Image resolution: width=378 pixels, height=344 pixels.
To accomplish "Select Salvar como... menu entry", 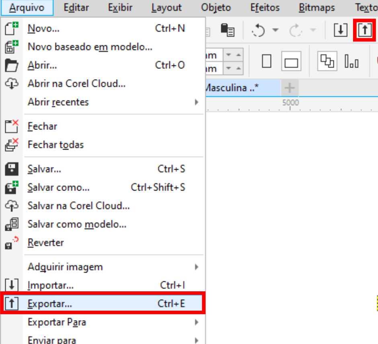I will [x=58, y=187].
